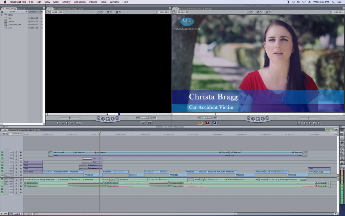Toggle visibility of video track V8
This screenshot has height=216, width=345.
(2, 152)
